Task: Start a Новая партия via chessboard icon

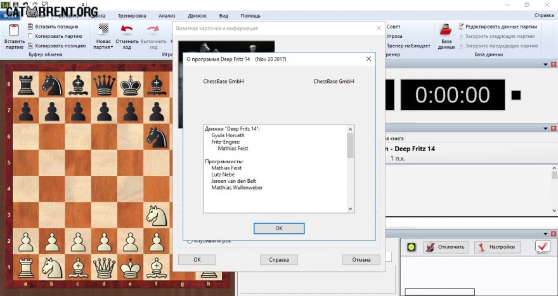Action: 103,28
